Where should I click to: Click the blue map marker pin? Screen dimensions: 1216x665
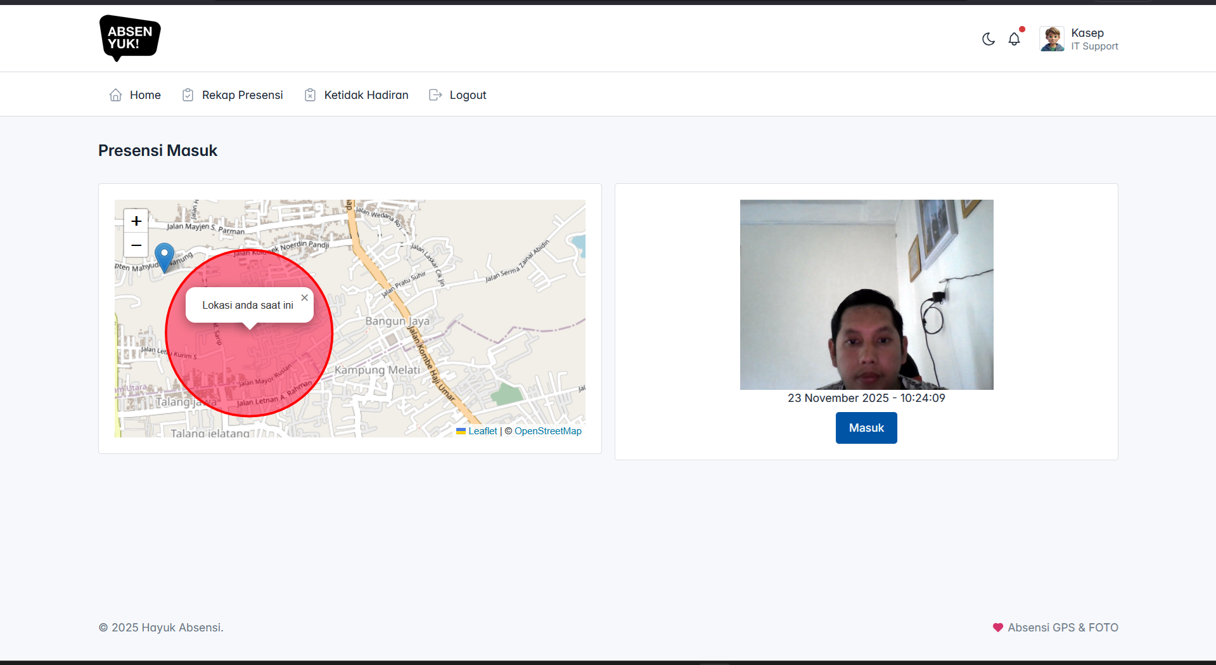click(x=165, y=257)
